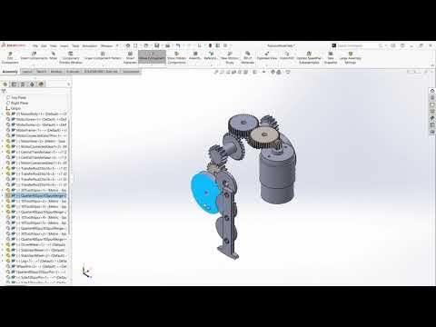Click Bill of Materials tool
This screenshot has height=327, width=436.
coord(247,57)
